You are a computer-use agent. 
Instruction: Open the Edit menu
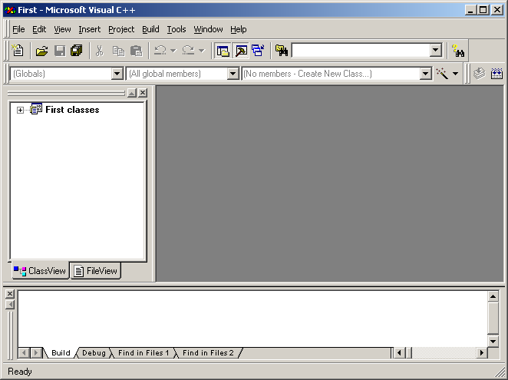[39, 29]
